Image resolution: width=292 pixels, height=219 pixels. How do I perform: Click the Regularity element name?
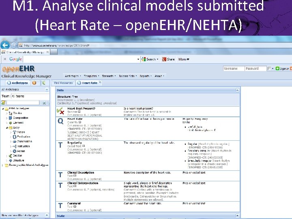[75, 143]
